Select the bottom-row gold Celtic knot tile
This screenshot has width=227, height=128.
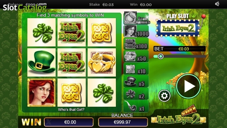tap(71, 92)
